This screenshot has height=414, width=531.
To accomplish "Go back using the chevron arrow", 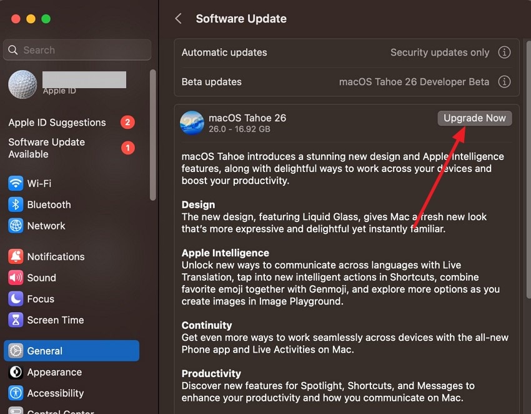I will pos(179,19).
